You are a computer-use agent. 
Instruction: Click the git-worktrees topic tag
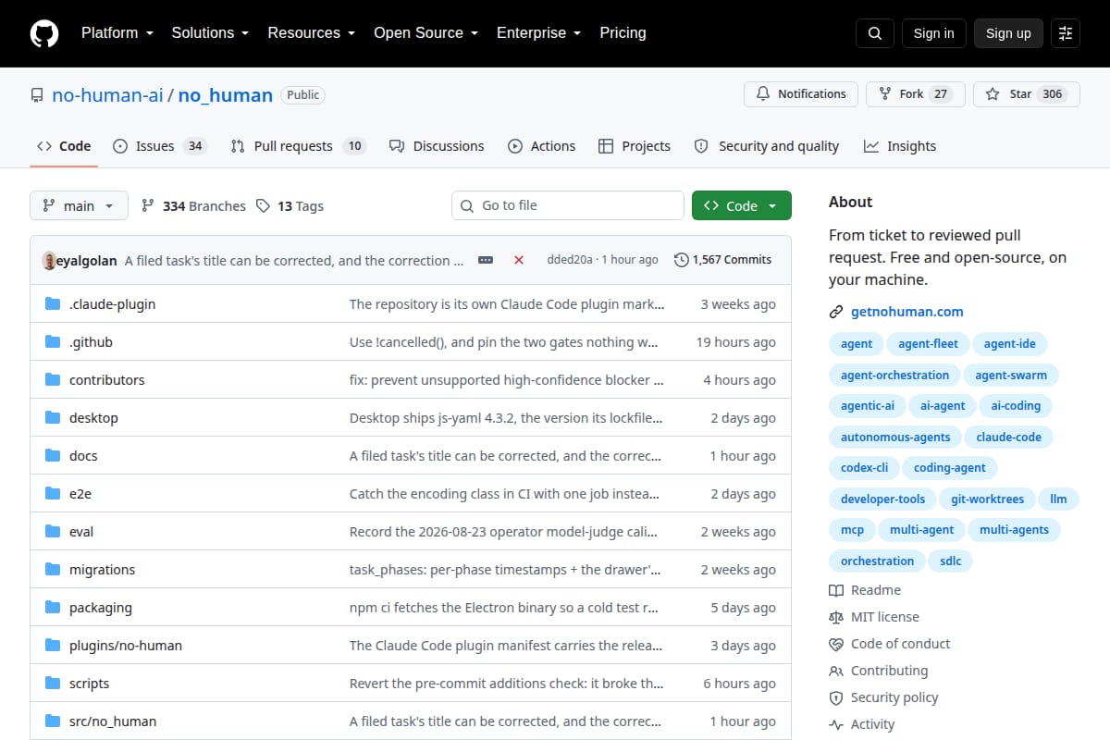pos(988,499)
